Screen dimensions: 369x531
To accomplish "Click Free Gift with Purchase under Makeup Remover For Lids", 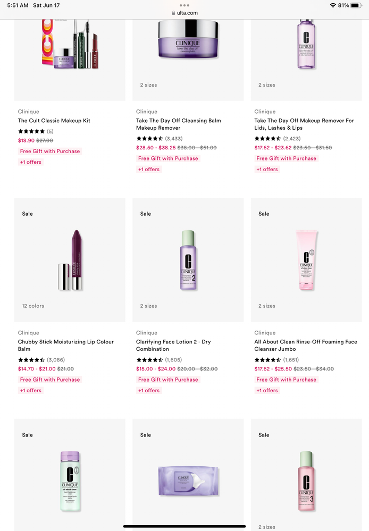I will coord(286,158).
